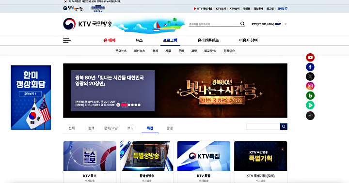The height and width of the screenshot is (183, 349).
Task: Open the 특별생방송 thumbnail
Action: (147, 156)
